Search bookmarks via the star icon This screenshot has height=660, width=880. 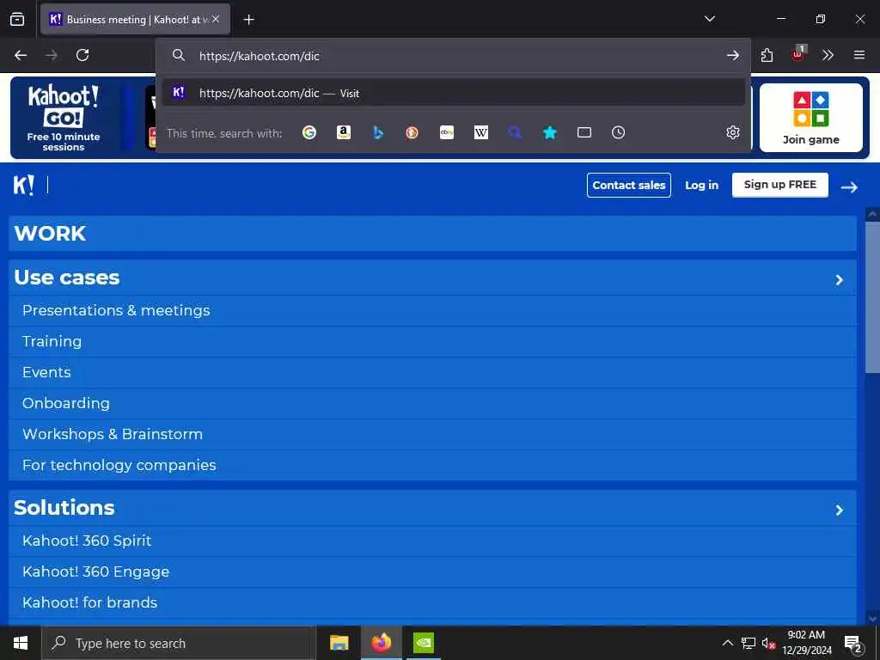pos(550,132)
